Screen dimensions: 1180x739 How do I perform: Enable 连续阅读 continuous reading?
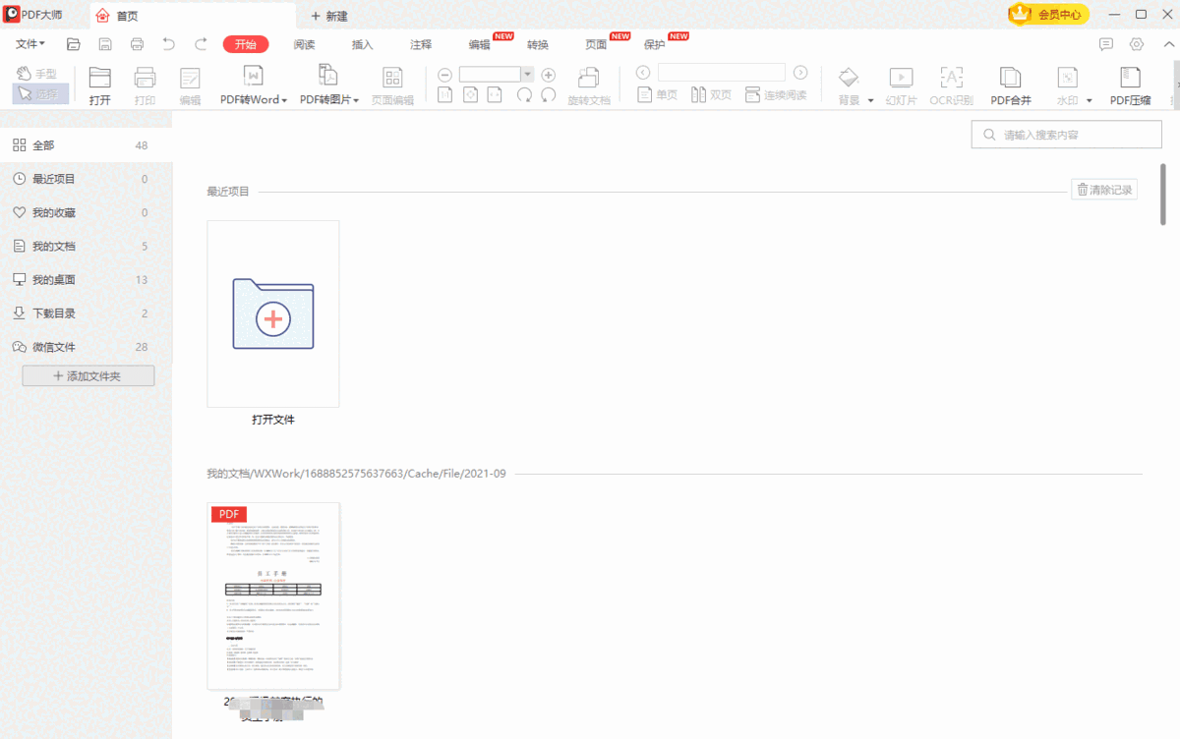click(776, 95)
